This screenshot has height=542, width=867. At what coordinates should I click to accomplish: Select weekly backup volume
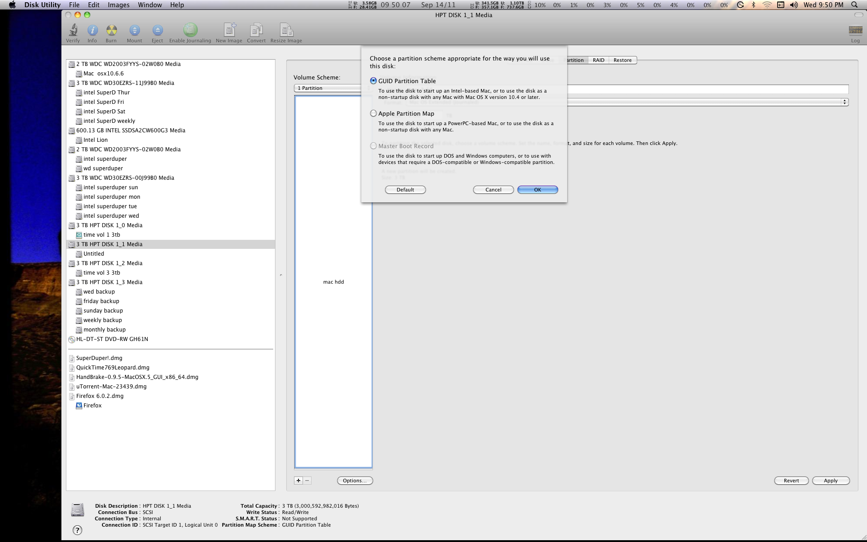pyautogui.click(x=103, y=320)
